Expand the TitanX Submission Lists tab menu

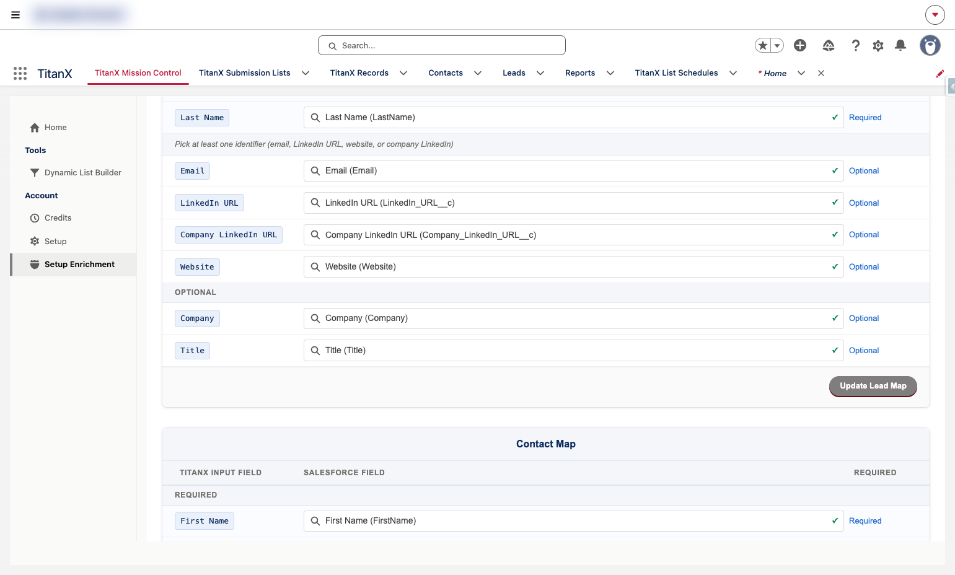(306, 73)
